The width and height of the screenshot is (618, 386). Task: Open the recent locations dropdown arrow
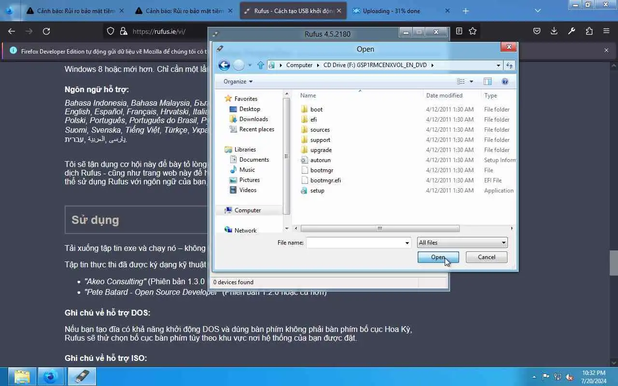point(250,65)
